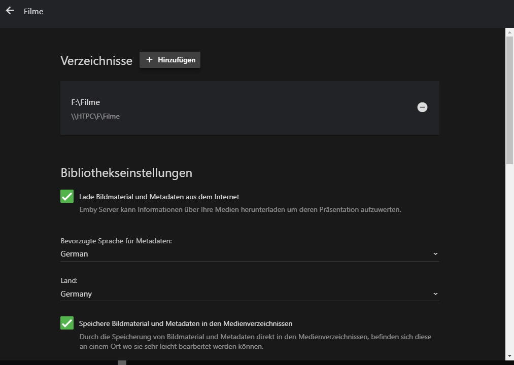514x365 pixels.
Task: Click the 'Land:' label
Action: coord(69,280)
